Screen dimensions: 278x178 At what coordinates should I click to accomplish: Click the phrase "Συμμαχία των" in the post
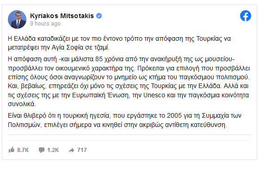pyautogui.click(x=222, y=116)
